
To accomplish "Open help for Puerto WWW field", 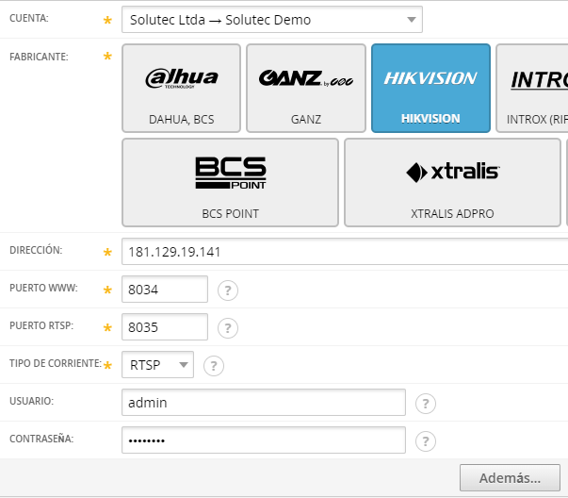I will tap(228, 290).
